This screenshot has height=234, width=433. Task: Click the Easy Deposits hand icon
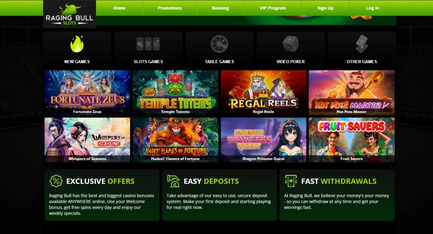click(173, 181)
